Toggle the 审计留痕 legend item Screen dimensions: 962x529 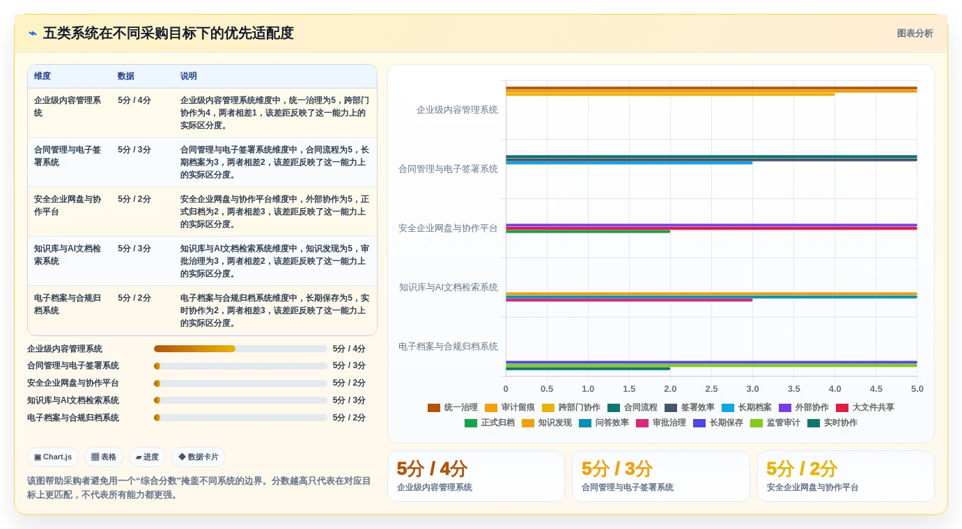coord(510,407)
